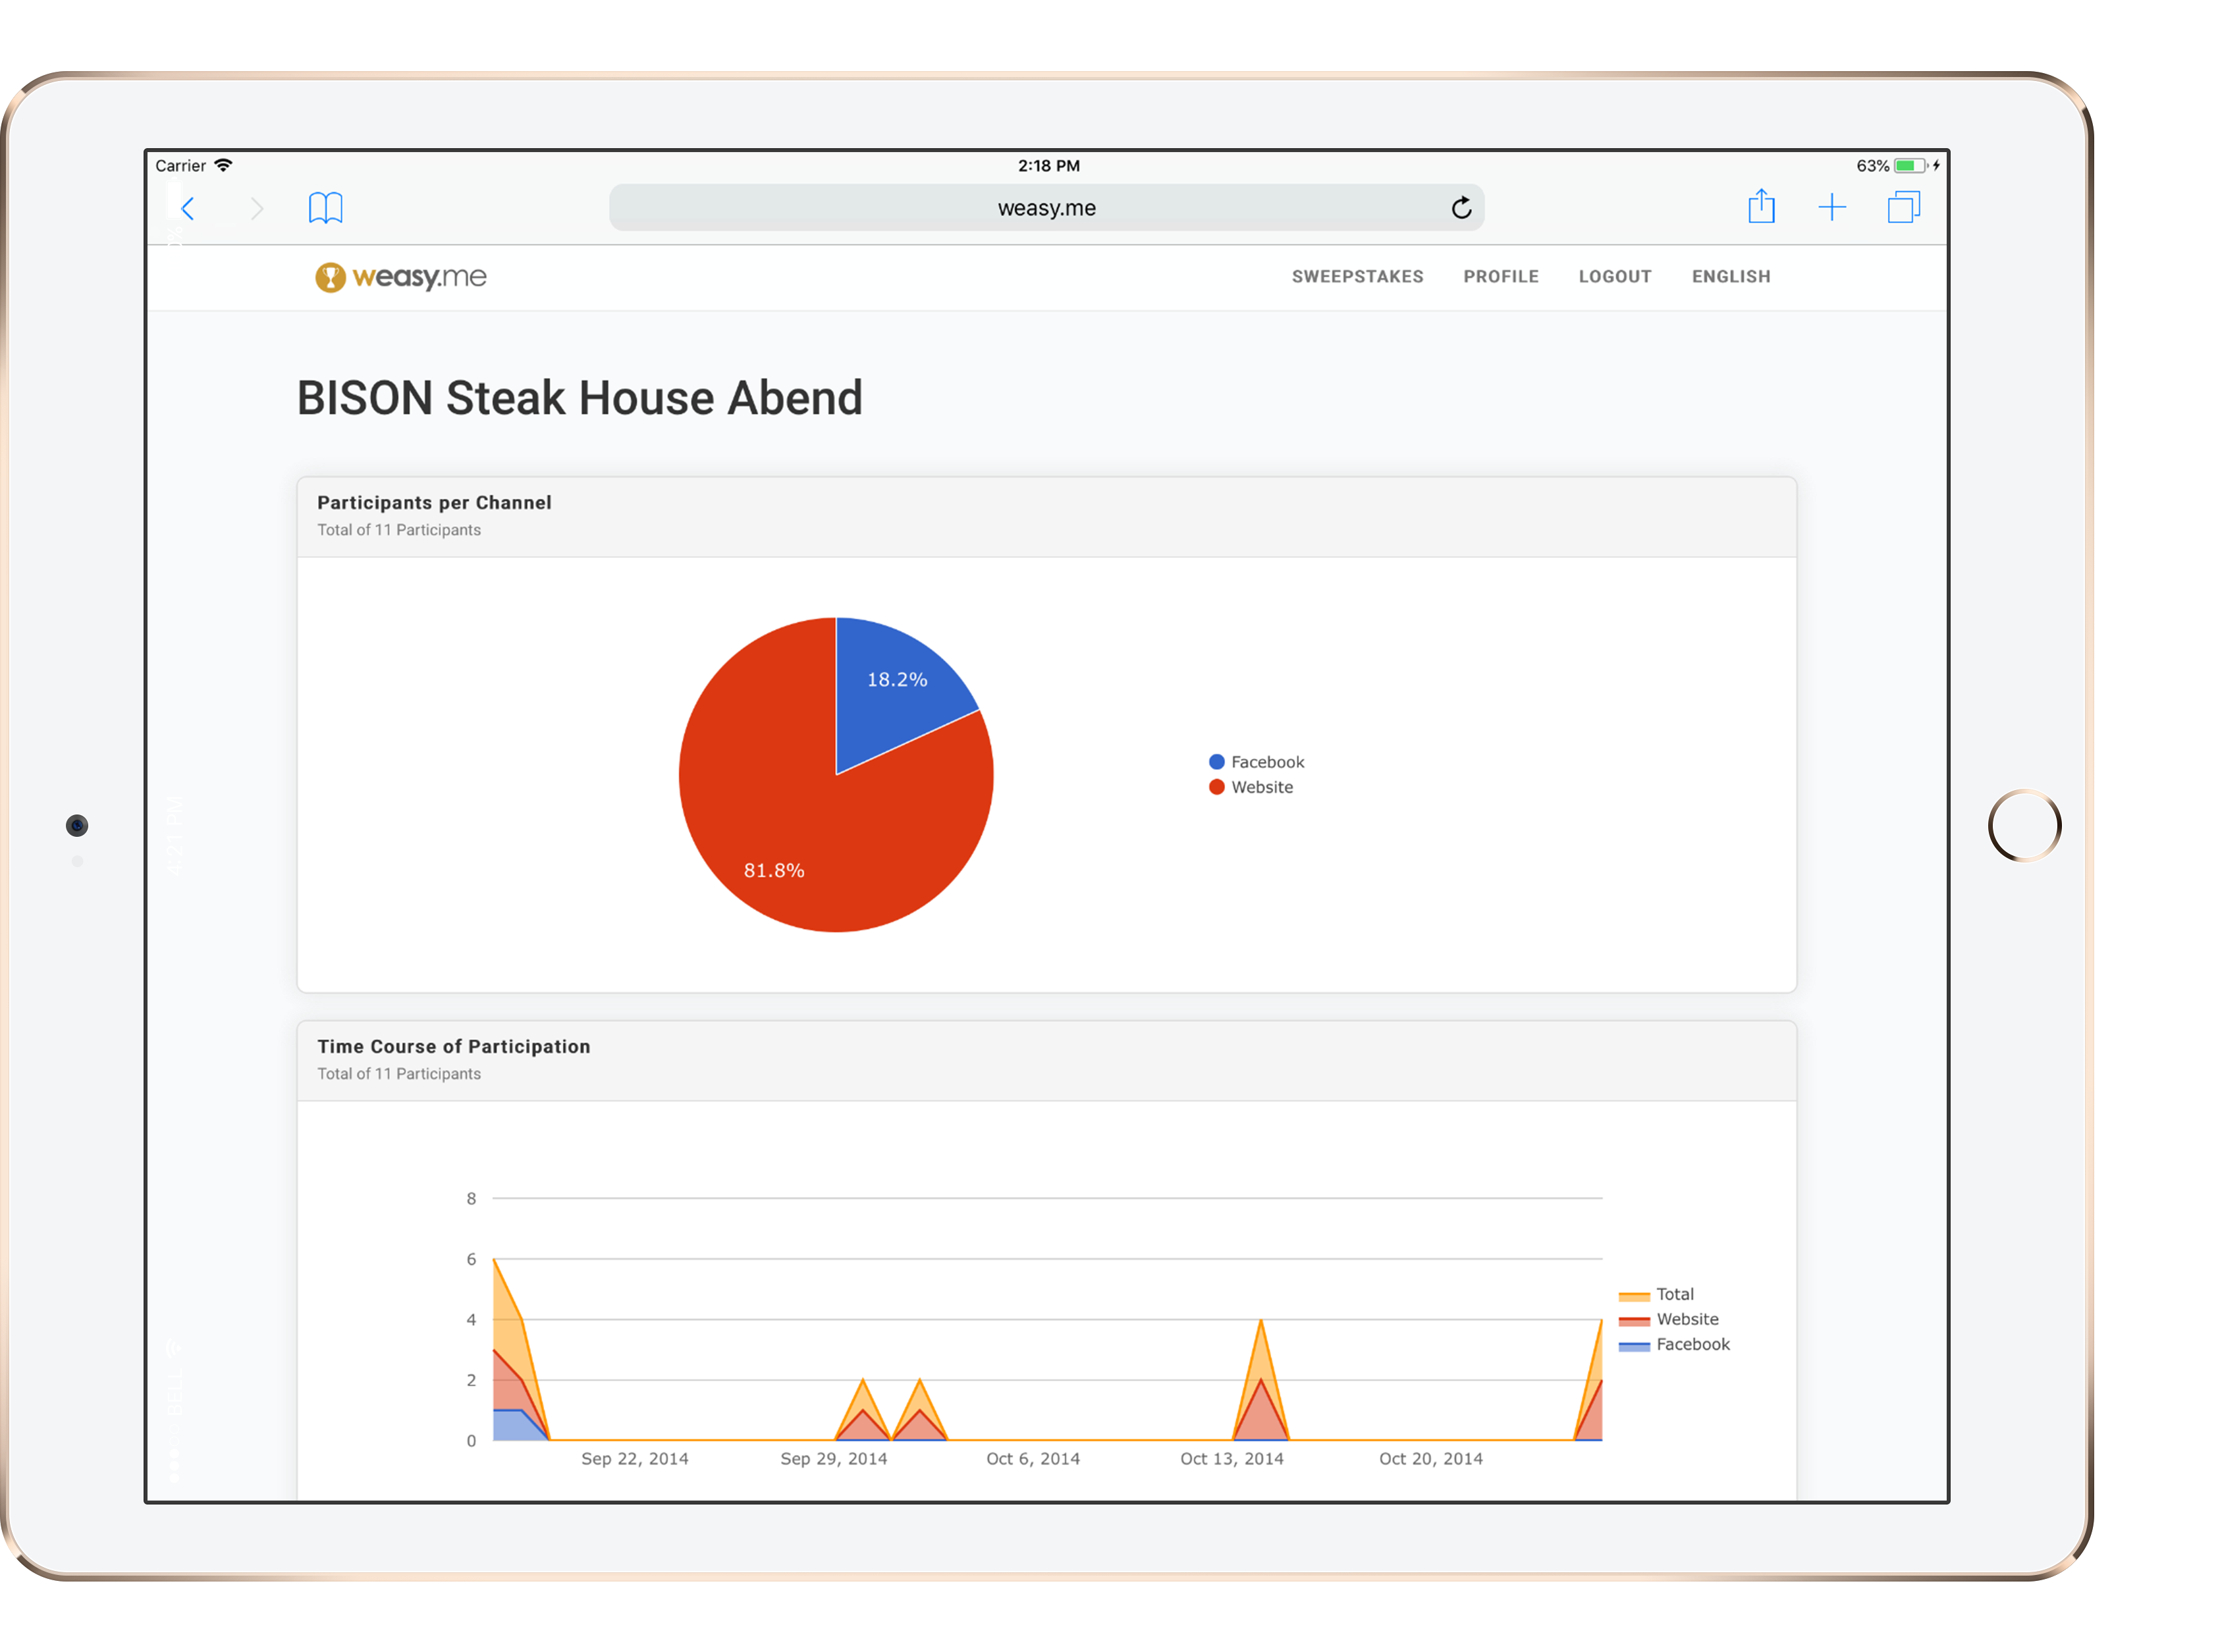2220x1652 pixels.
Task: Tap the Safari forward arrow
Action: coord(257,208)
